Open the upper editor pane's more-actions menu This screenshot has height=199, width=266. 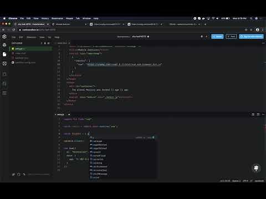(263, 43)
